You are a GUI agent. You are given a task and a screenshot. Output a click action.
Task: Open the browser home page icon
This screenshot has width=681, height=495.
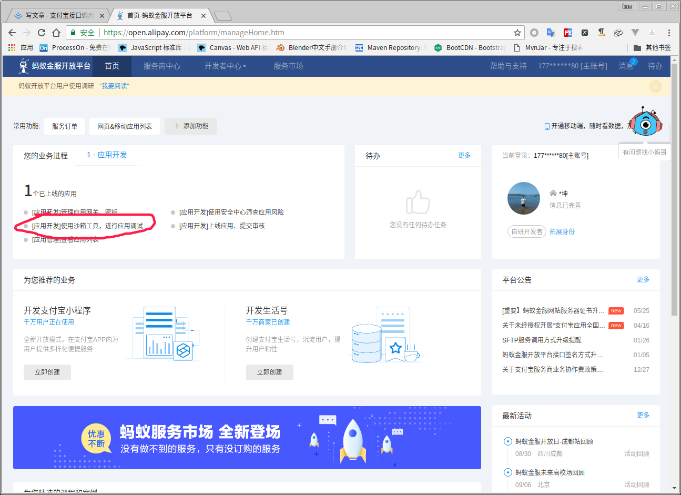point(56,33)
